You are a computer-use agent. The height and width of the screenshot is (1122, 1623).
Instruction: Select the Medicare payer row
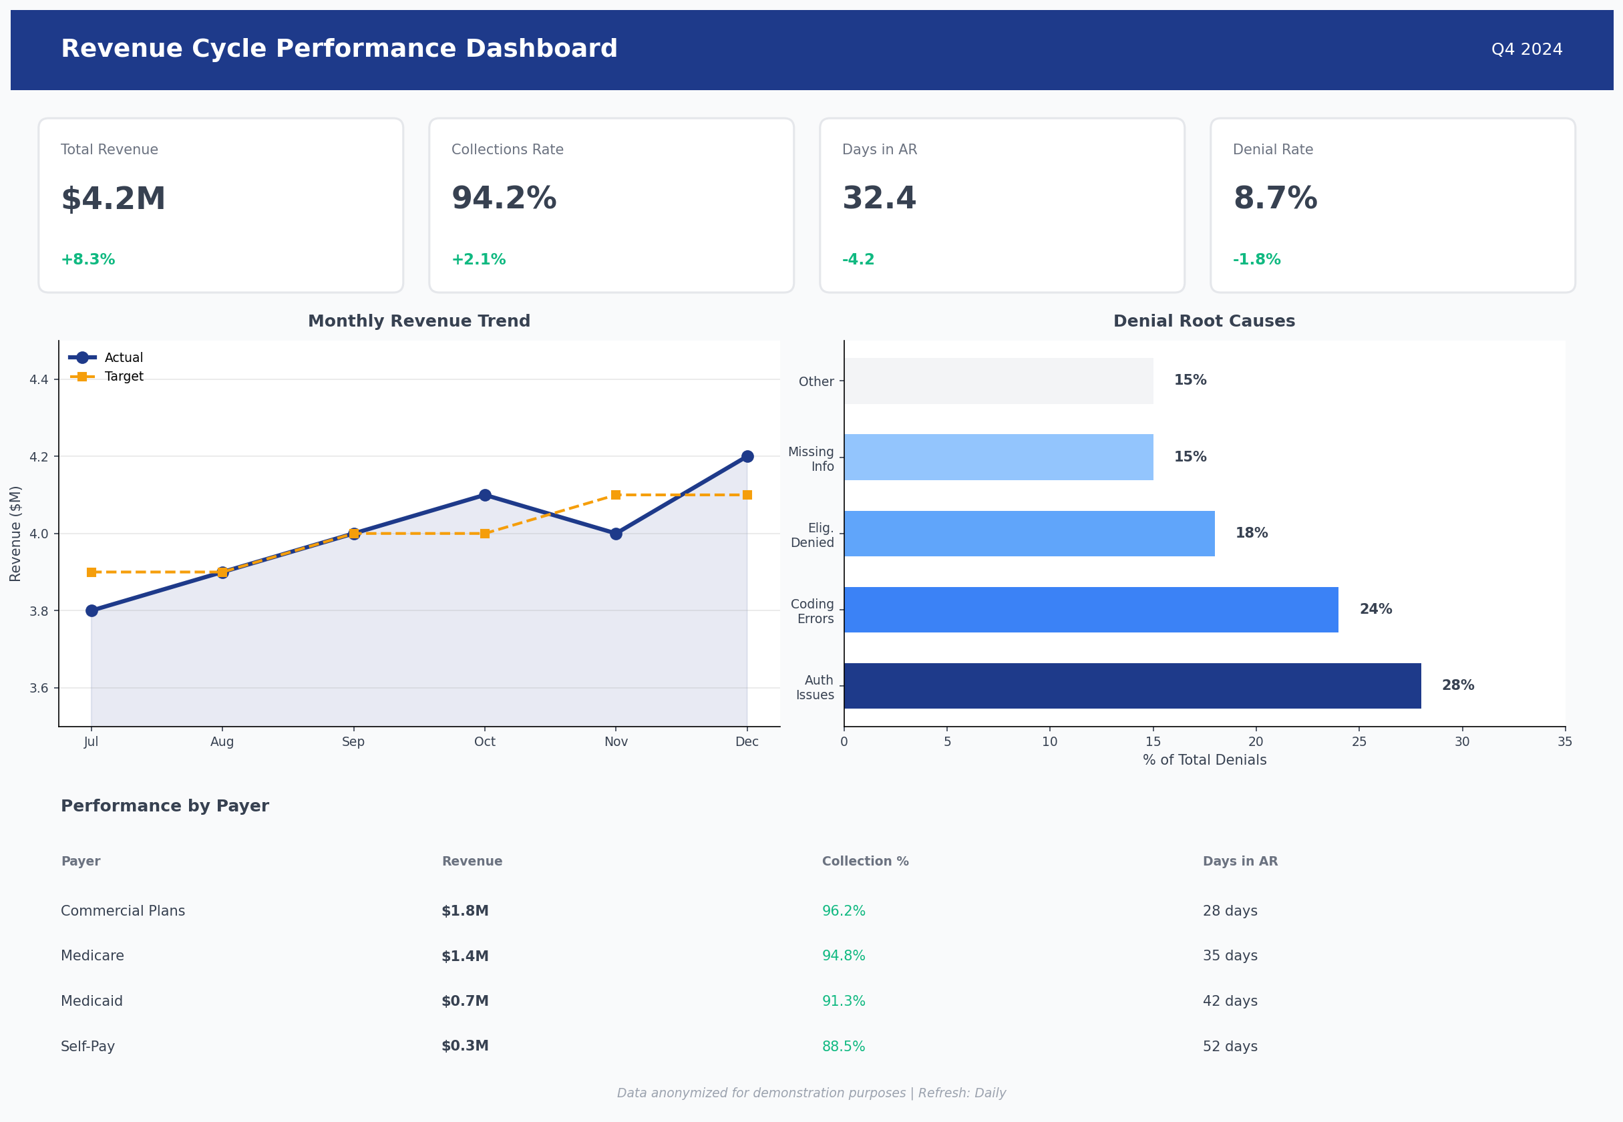coord(92,956)
